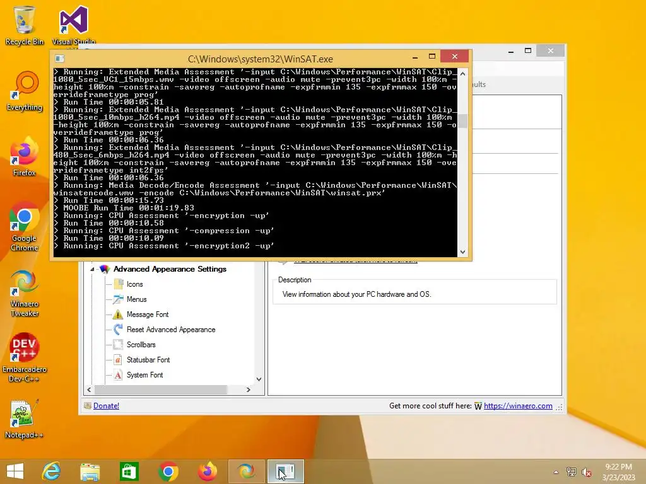
Task: Select Scrollbars in the settings tree
Action: [141, 345]
